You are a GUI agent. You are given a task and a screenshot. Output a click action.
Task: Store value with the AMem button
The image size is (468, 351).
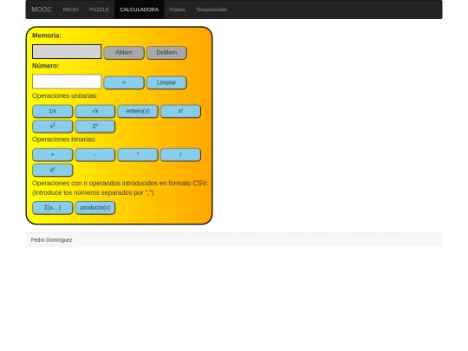(x=124, y=53)
